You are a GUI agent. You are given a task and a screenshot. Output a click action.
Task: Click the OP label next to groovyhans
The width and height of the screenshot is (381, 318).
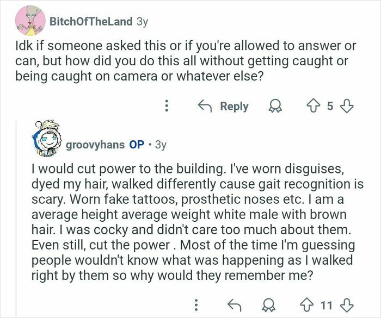(137, 145)
